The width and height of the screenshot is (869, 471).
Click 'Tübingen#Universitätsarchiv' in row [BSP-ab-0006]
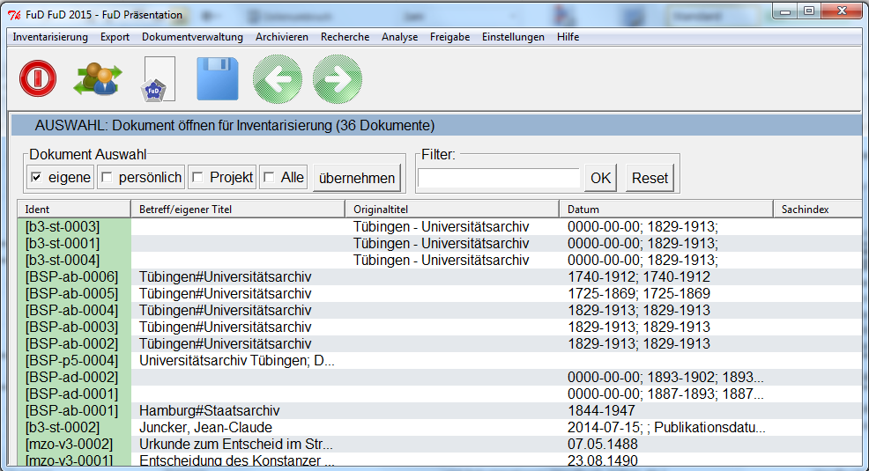[x=225, y=276]
